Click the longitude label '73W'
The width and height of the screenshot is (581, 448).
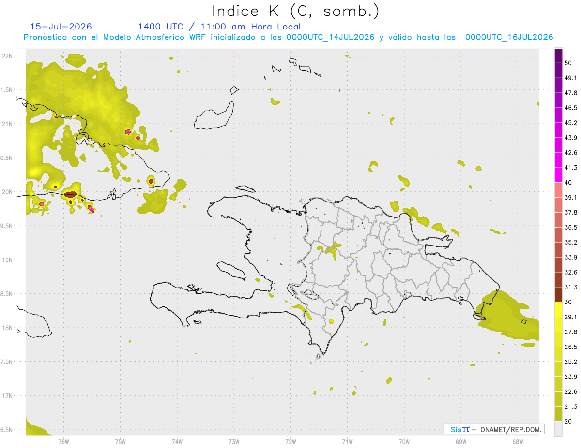pyautogui.click(x=234, y=441)
